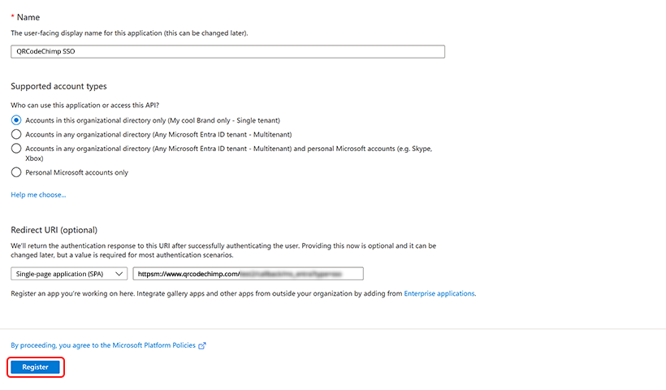Click into the QRCodeChimp SSO name field
This screenshot has height=390, width=666.
pos(227,51)
